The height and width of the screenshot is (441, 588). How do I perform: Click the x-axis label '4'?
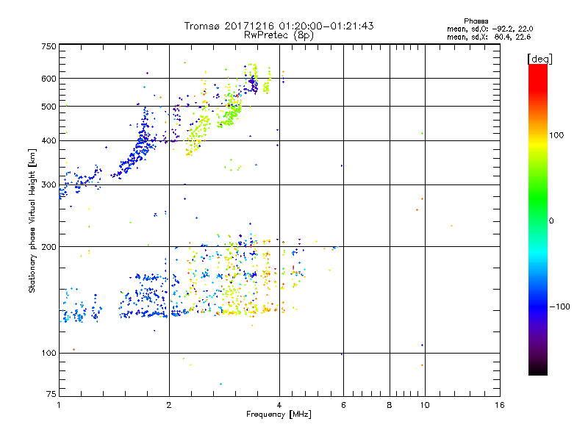coord(279,405)
